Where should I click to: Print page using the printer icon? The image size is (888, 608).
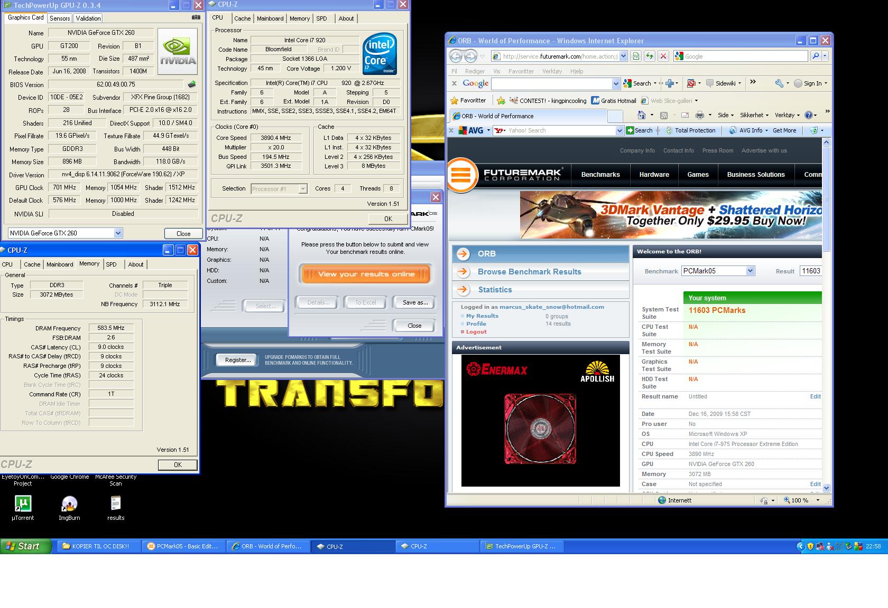point(700,115)
